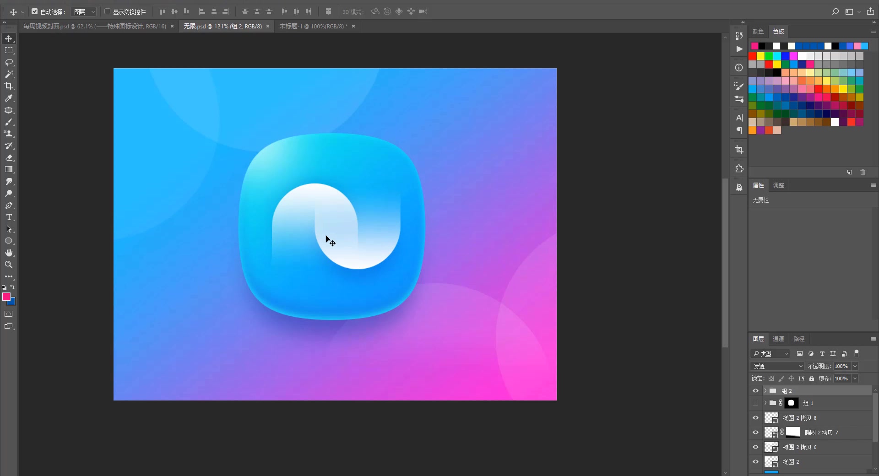Filter for pixel layers icon
The width and height of the screenshot is (879, 476).
(x=800, y=353)
